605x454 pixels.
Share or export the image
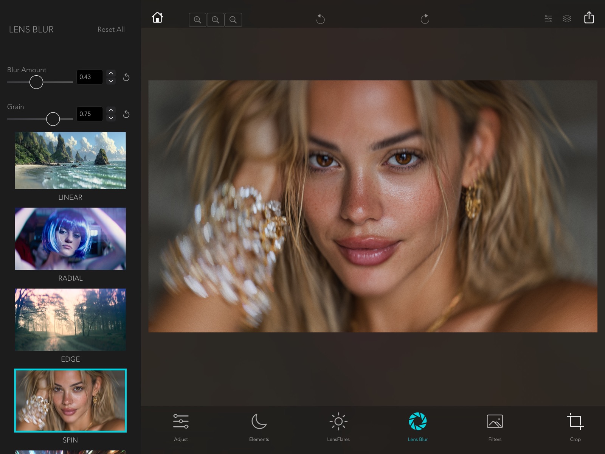pyautogui.click(x=589, y=17)
